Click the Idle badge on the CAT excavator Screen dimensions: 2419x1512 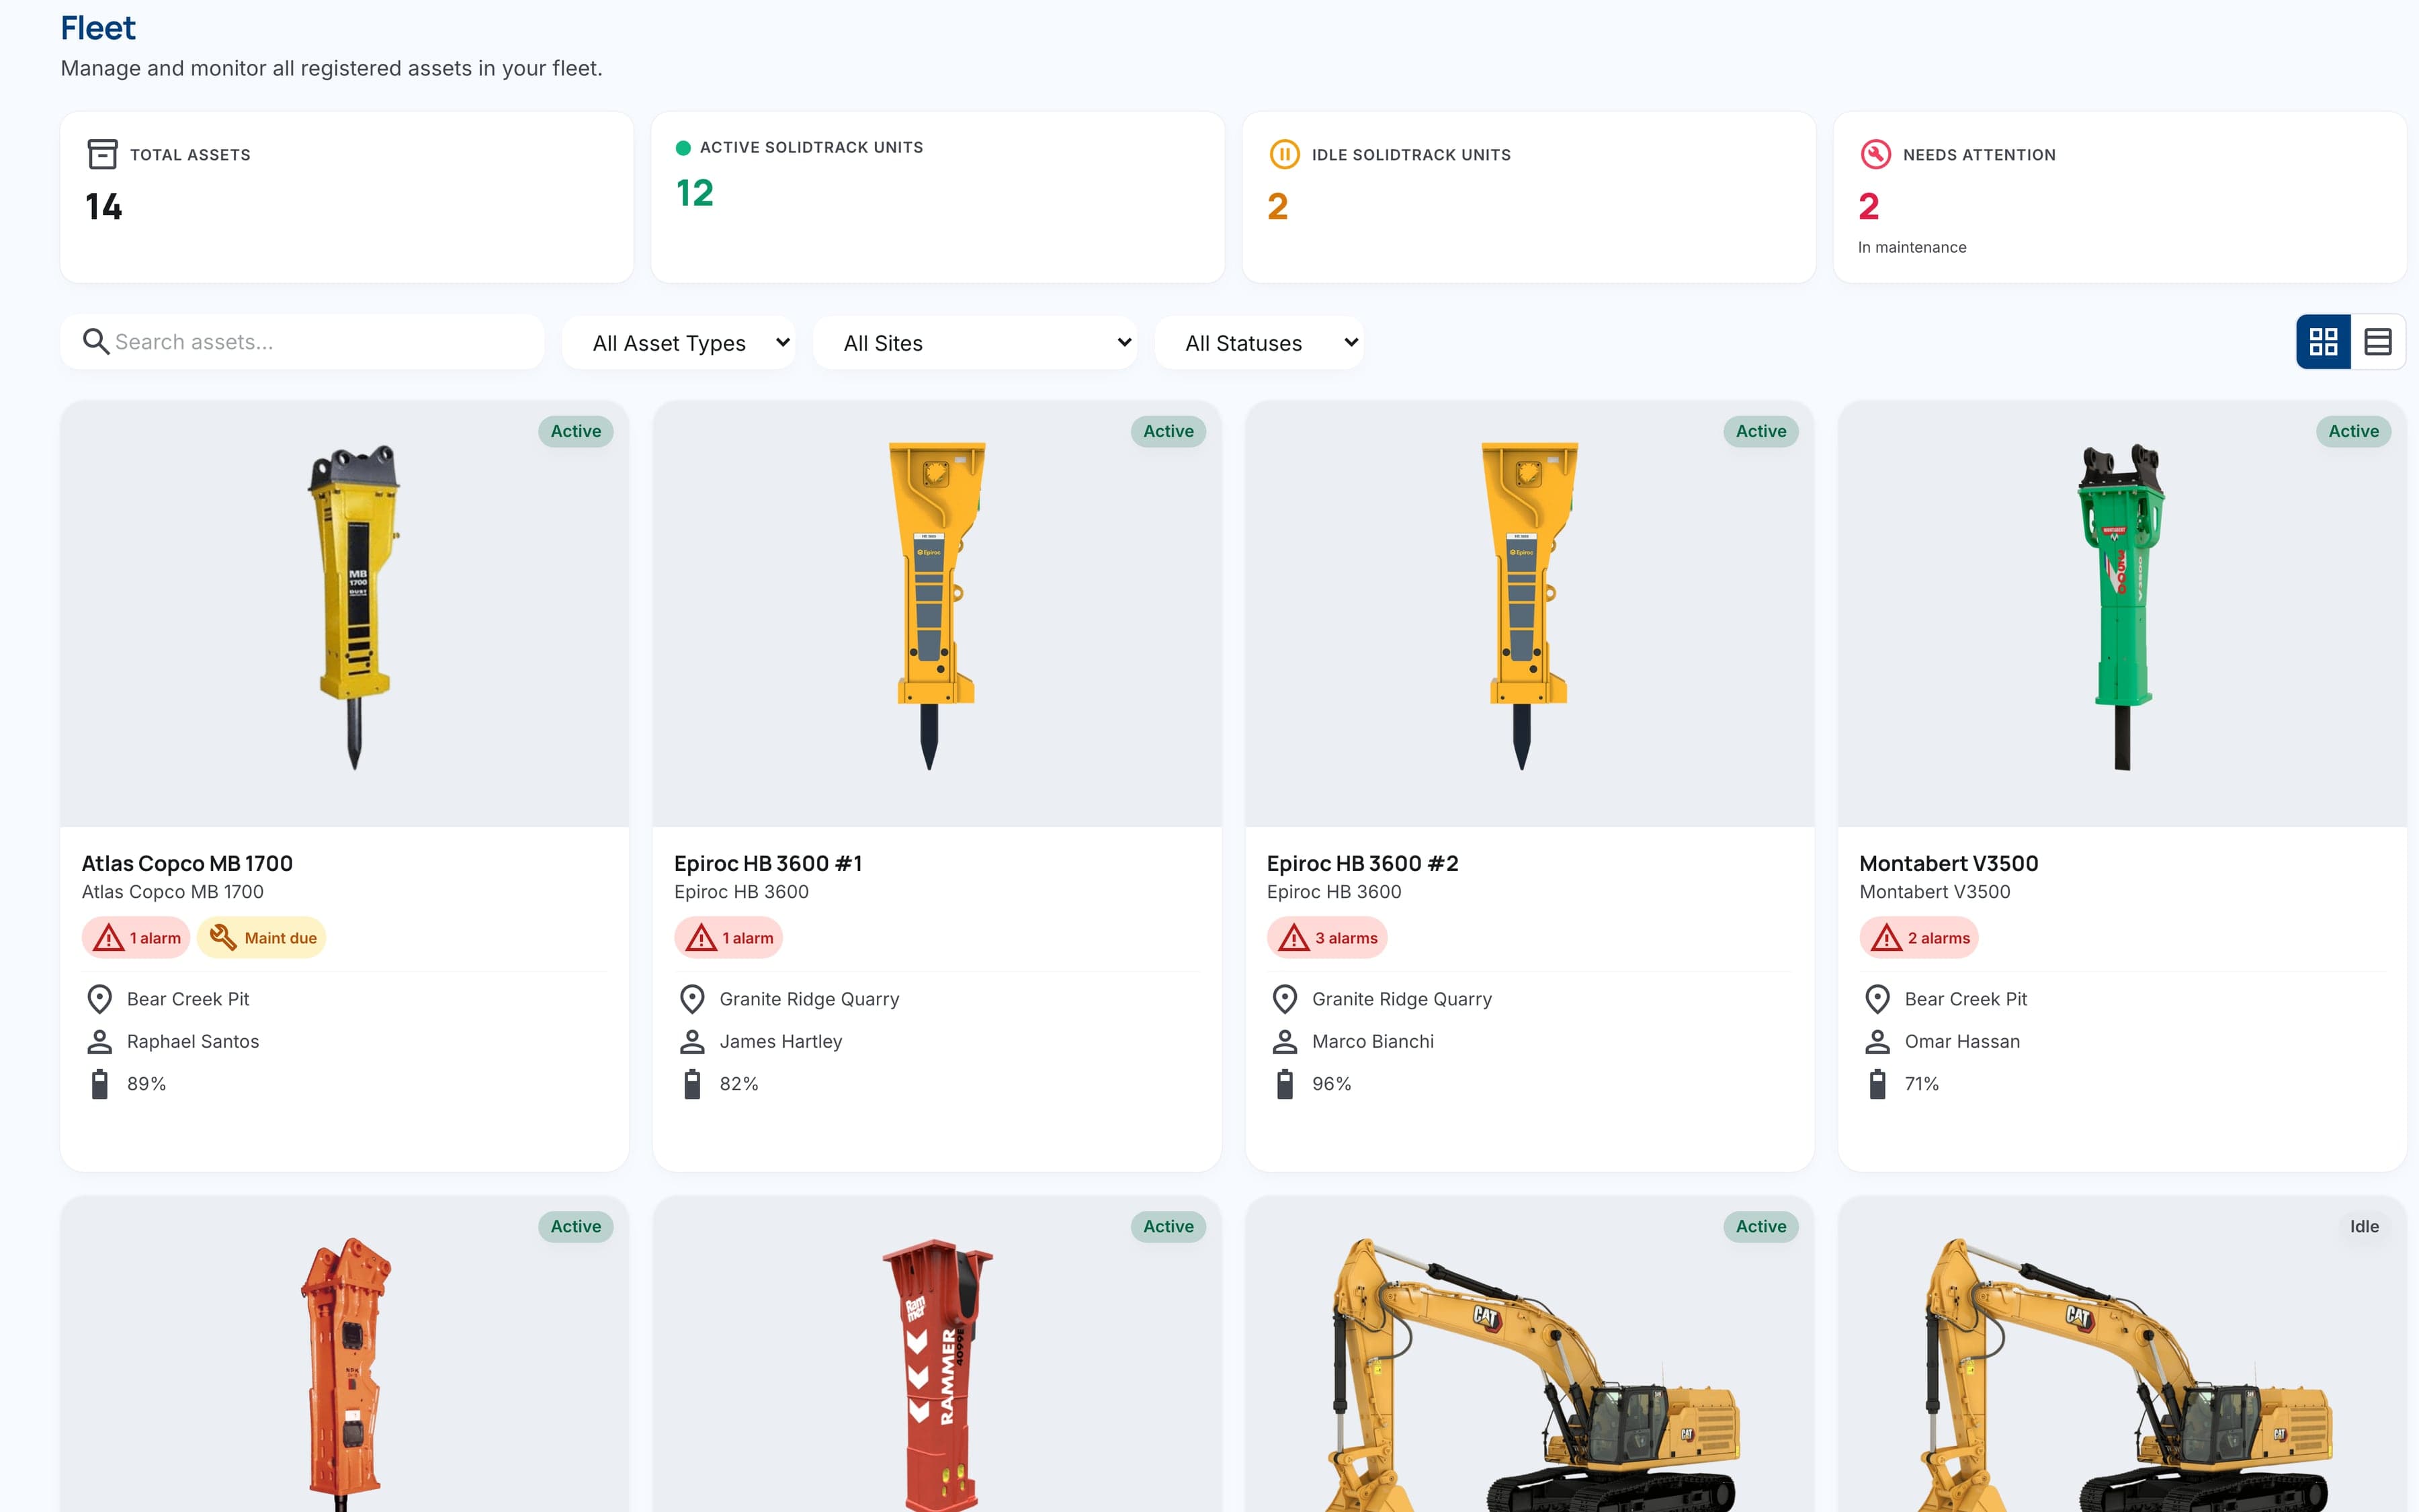click(2364, 1226)
